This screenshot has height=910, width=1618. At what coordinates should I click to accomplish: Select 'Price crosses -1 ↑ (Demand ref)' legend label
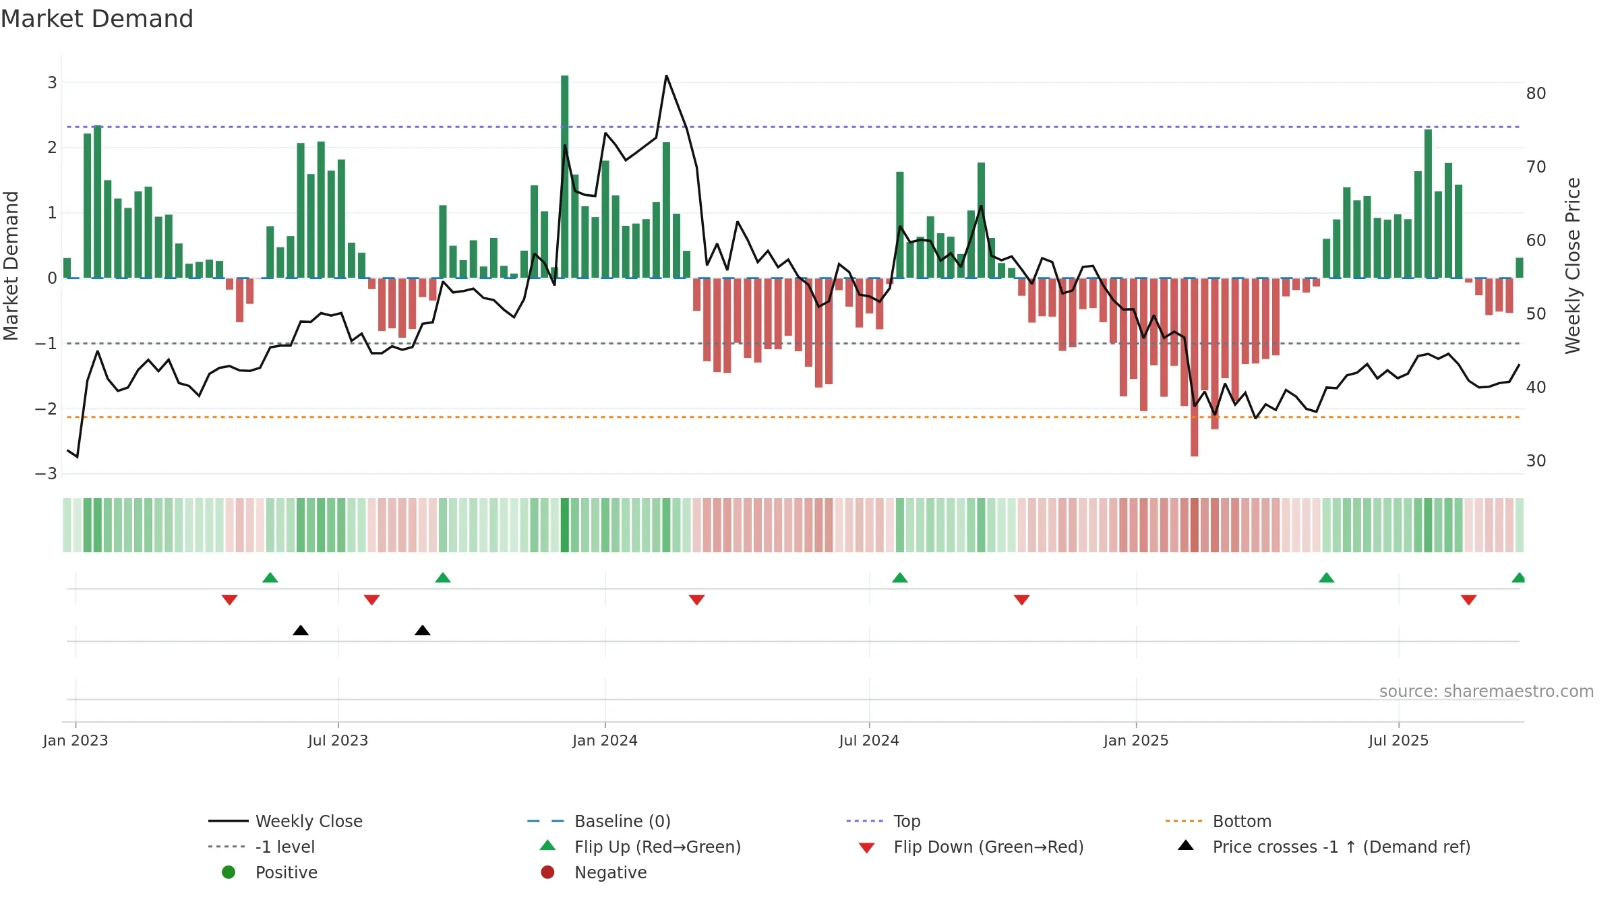1342,847
